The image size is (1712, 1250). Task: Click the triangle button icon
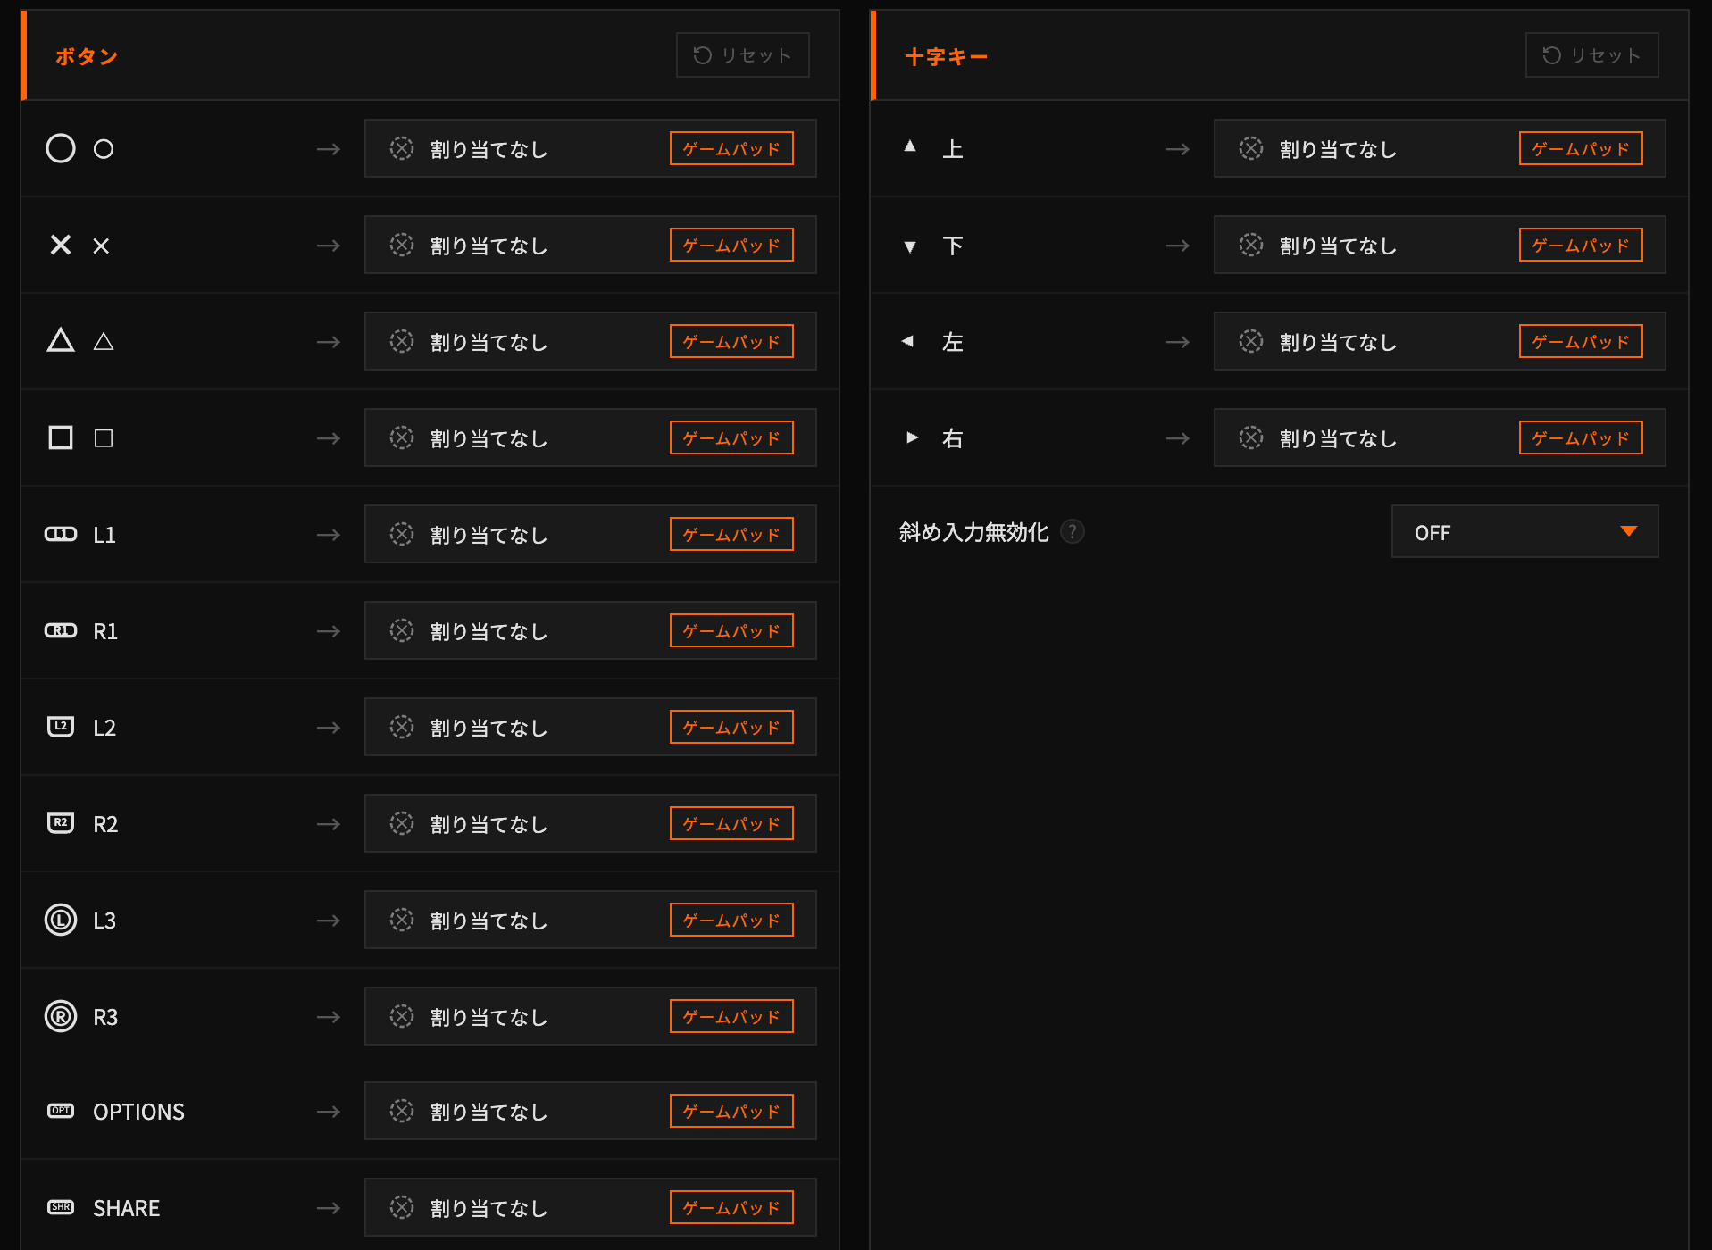coord(61,341)
